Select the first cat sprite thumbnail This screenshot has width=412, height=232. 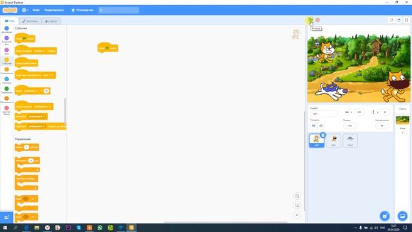[316, 140]
